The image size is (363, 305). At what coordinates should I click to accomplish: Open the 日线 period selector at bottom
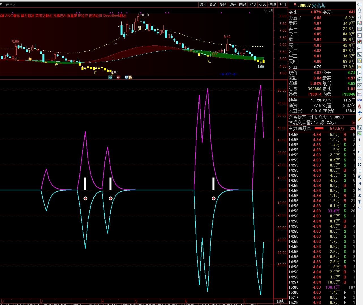point(280,301)
